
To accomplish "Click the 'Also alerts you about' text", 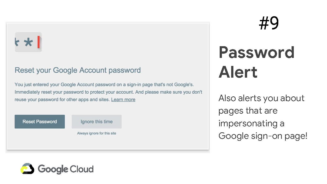I will pos(261,98).
